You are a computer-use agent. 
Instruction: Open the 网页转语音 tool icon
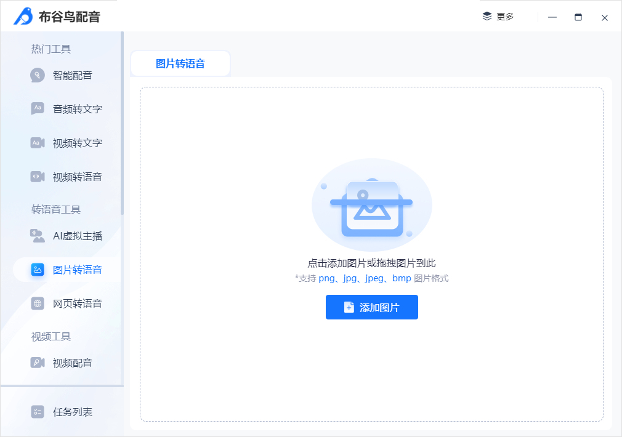coord(38,303)
